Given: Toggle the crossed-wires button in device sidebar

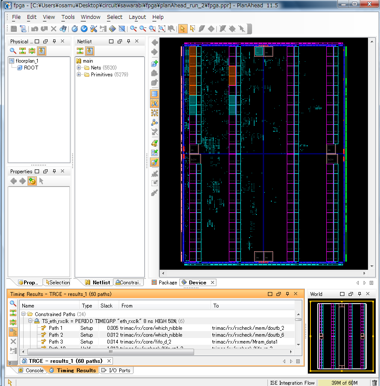Looking at the screenshot, I should click(x=155, y=103).
